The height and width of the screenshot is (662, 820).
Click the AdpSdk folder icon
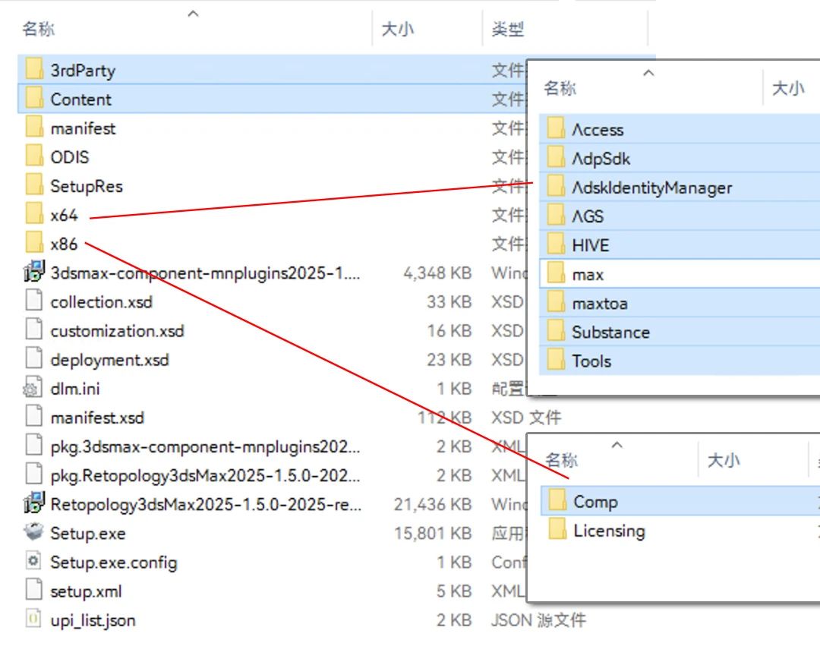(x=555, y=158)
